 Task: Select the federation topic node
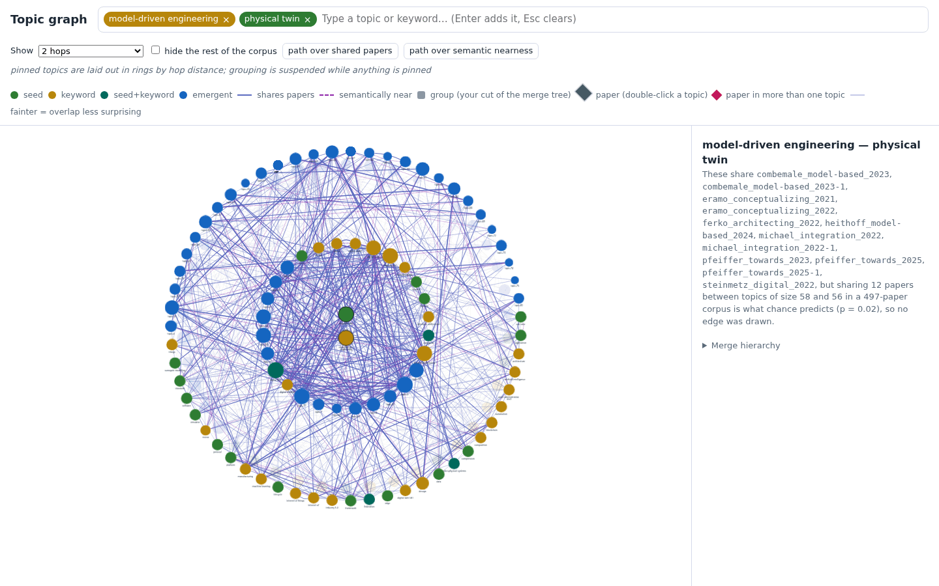point(369,499)
